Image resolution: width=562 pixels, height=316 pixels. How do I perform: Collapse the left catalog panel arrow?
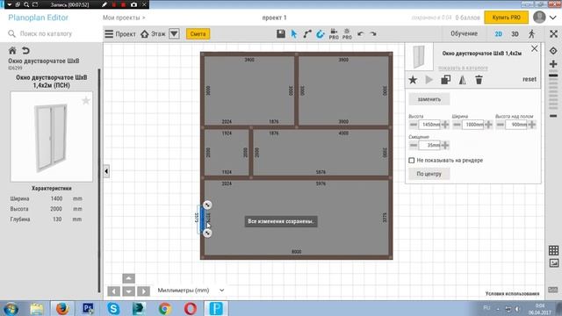[x=106, y=171]
